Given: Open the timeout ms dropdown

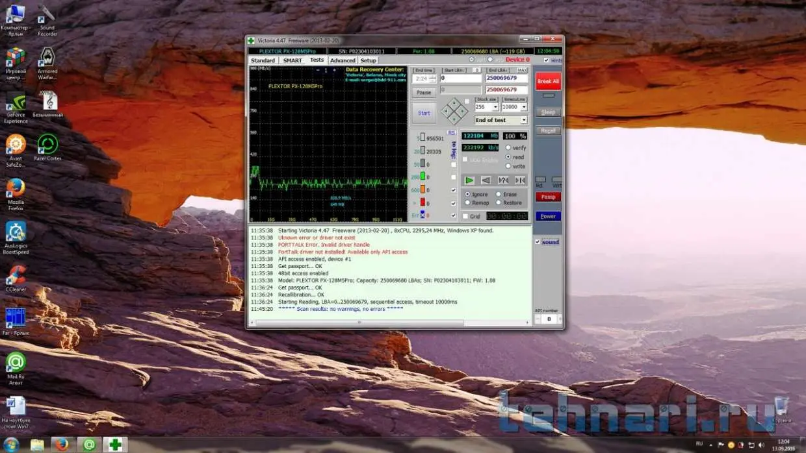Looking at the screenshot, I should [523, 107].
